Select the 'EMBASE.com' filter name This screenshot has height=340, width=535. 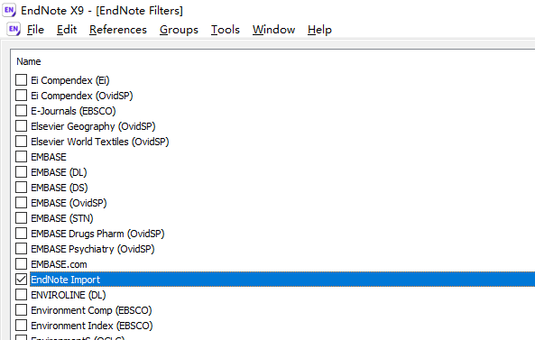[x=59, y=264]
